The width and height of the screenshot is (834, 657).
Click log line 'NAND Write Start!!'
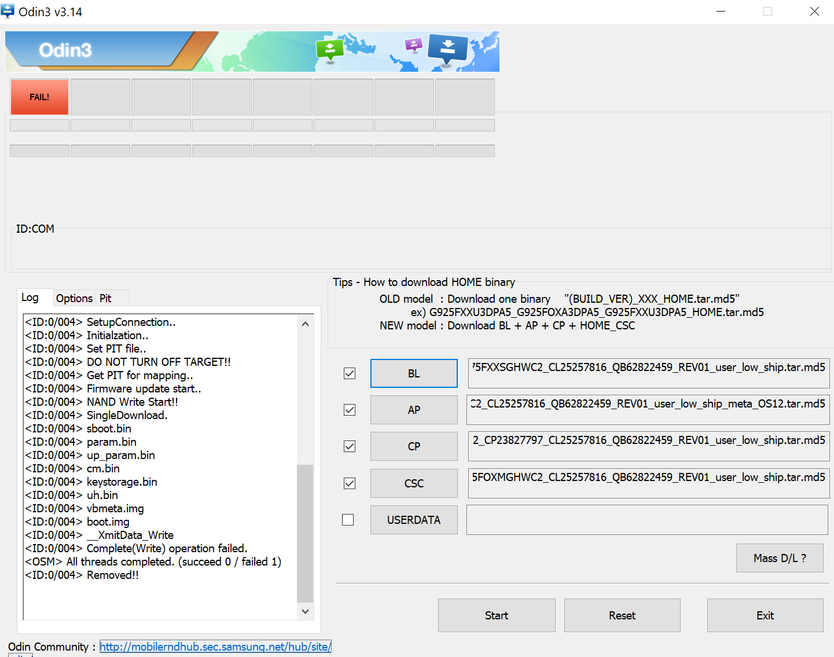click(x=102, y=402)
